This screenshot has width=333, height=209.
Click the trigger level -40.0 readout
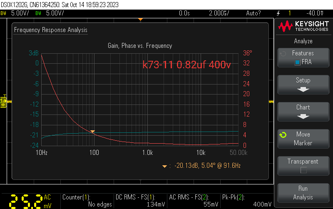(315, 13)
